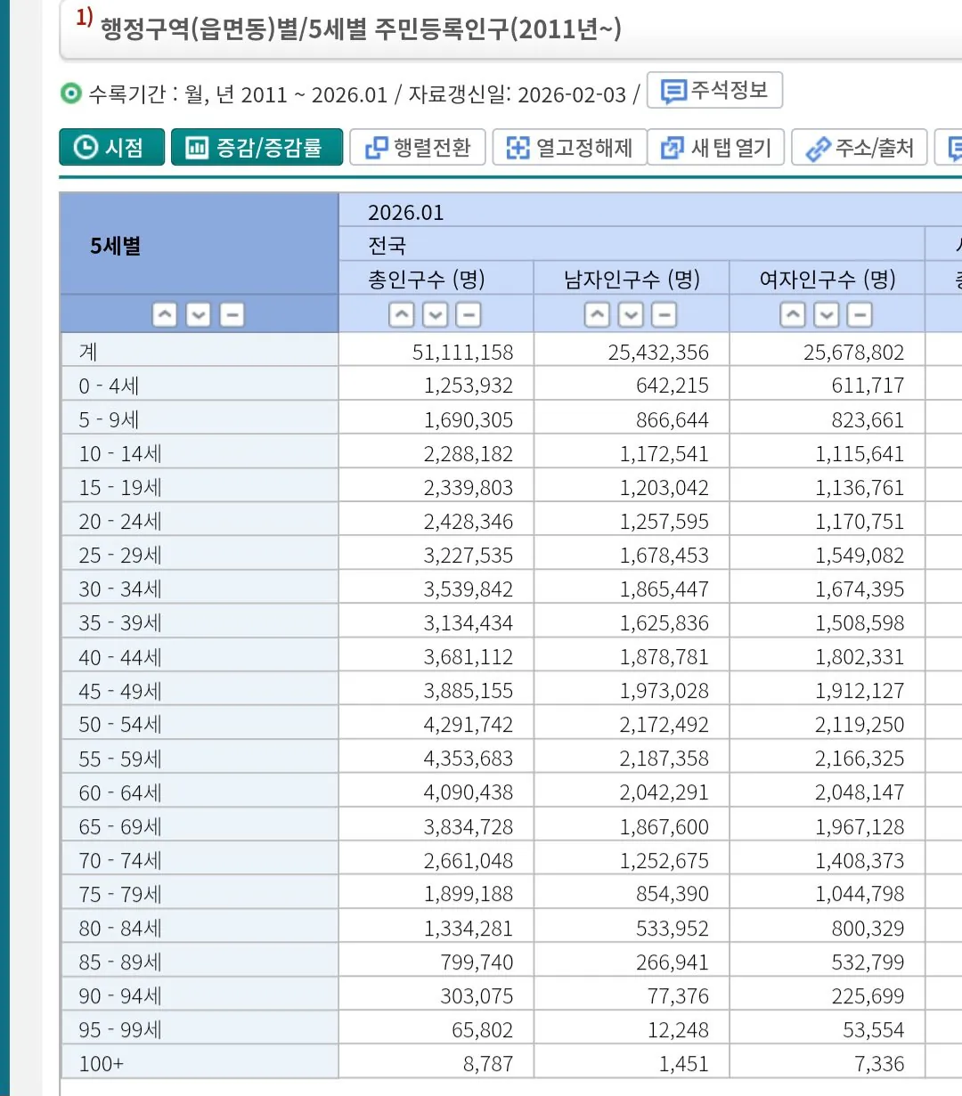The image size is (962, 1096).
Task: Sort 5세별 column descending with down arrow
Action: pos(199,315)
